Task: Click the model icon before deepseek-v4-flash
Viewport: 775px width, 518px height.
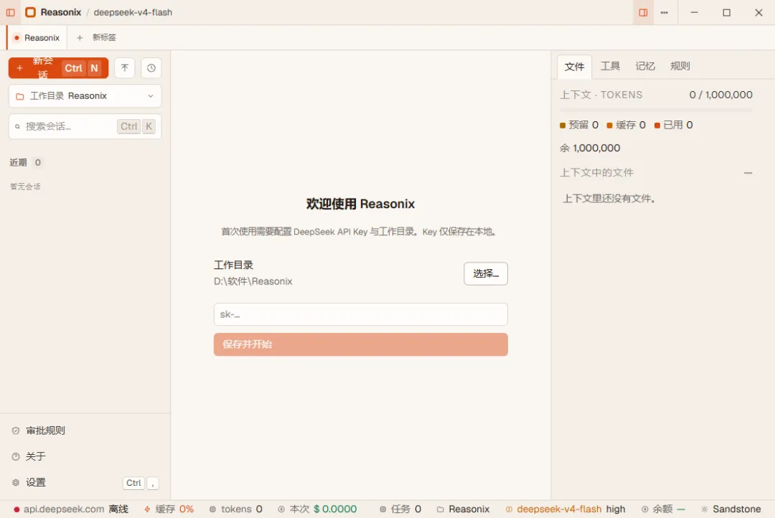Action: 509,509
